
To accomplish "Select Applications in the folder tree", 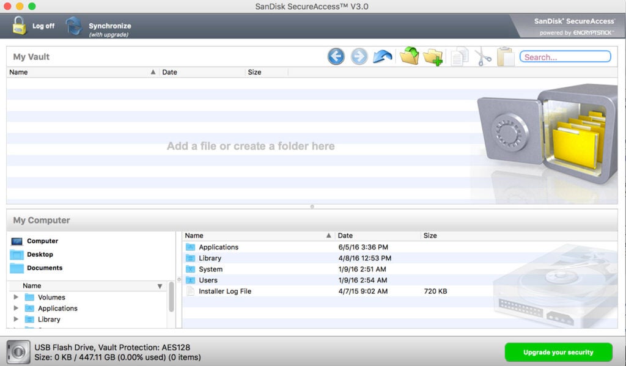I will coord(57,309).
